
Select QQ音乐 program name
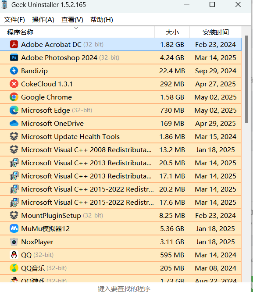coord(33,268)
